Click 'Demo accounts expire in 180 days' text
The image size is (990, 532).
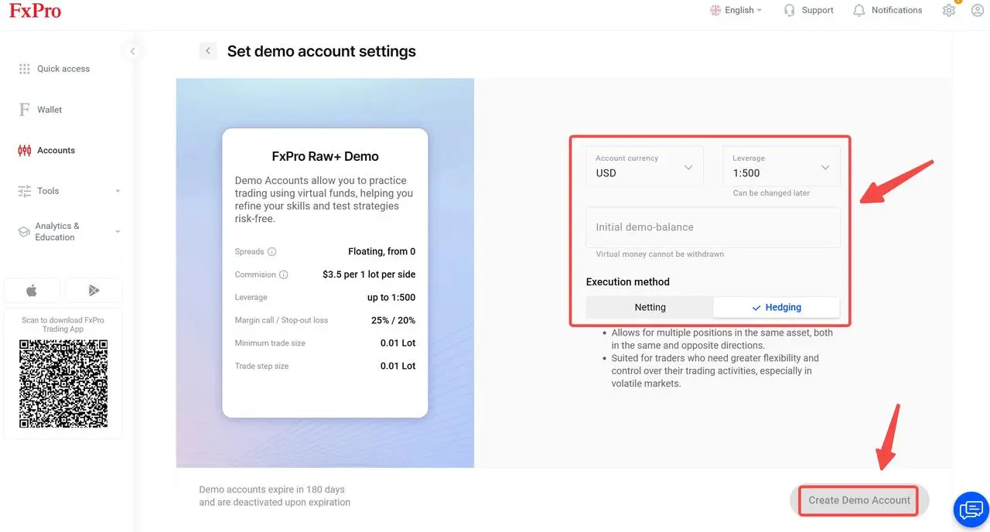click(271, 489)
